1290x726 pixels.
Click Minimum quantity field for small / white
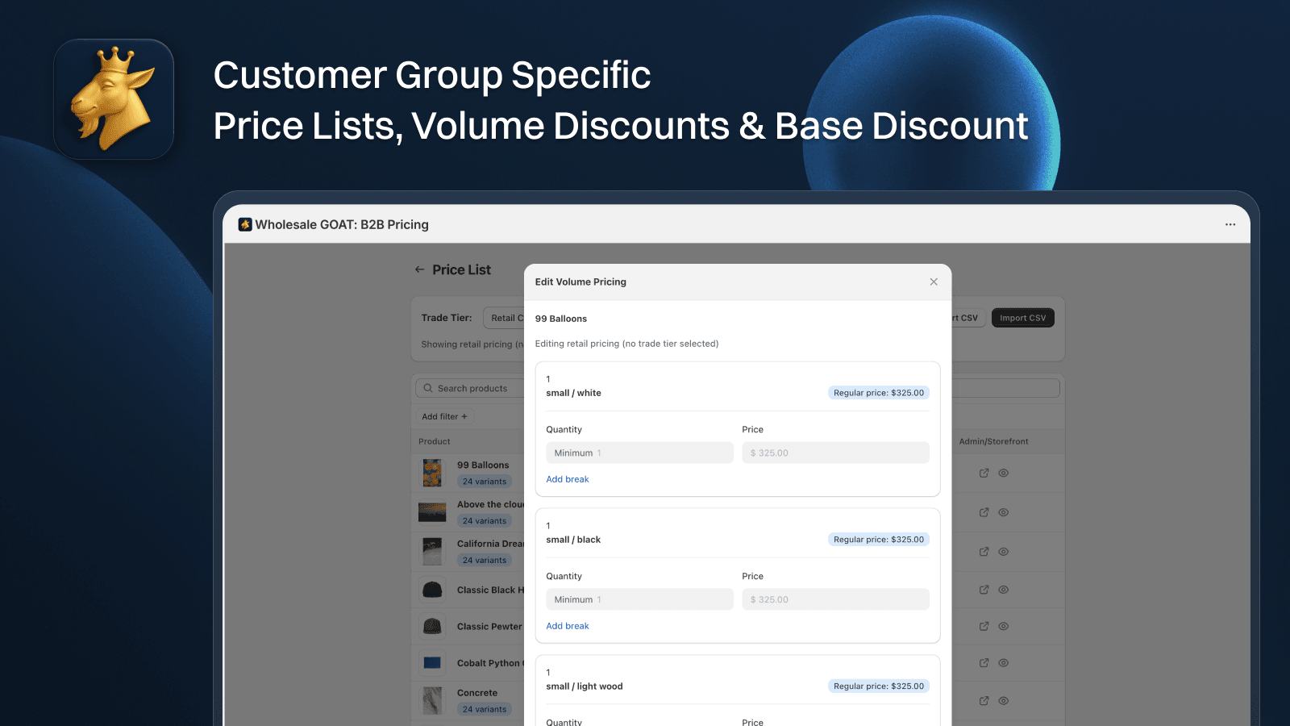(x=639, y=453)
